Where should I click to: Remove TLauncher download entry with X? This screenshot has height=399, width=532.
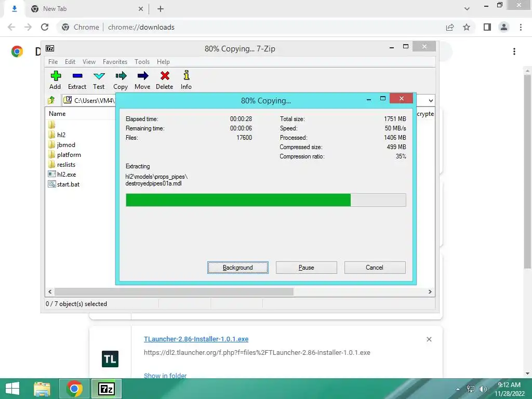(x=429, y=339)
